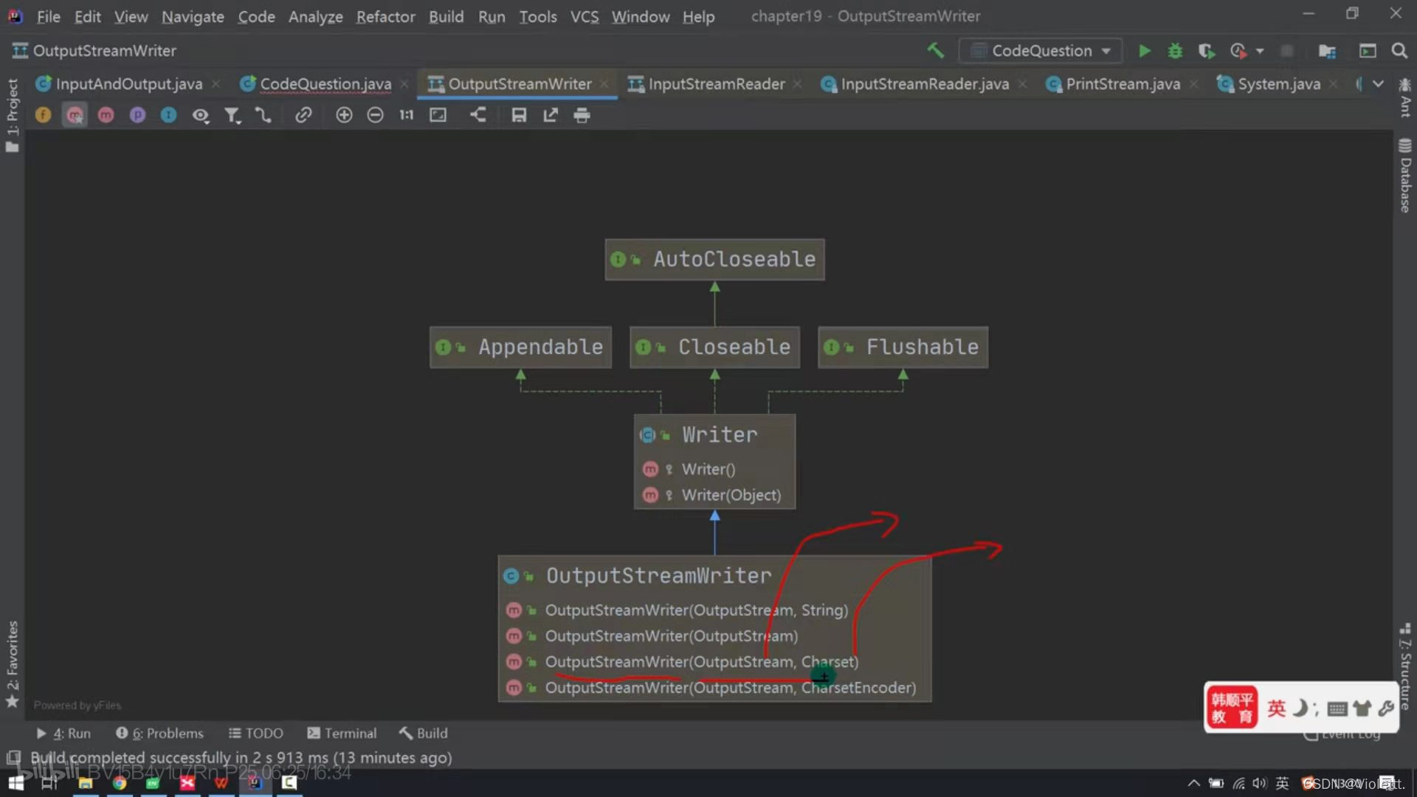Select the AutoCloseable interface node
Viewport: 1417px width, 797px height.
[x=714, y=259]
